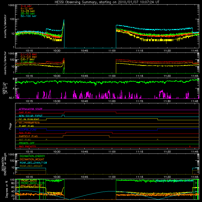The image size is (202, 202).
Task: Select the BAD_PACKETS flag label
Action: coord(28,146)
